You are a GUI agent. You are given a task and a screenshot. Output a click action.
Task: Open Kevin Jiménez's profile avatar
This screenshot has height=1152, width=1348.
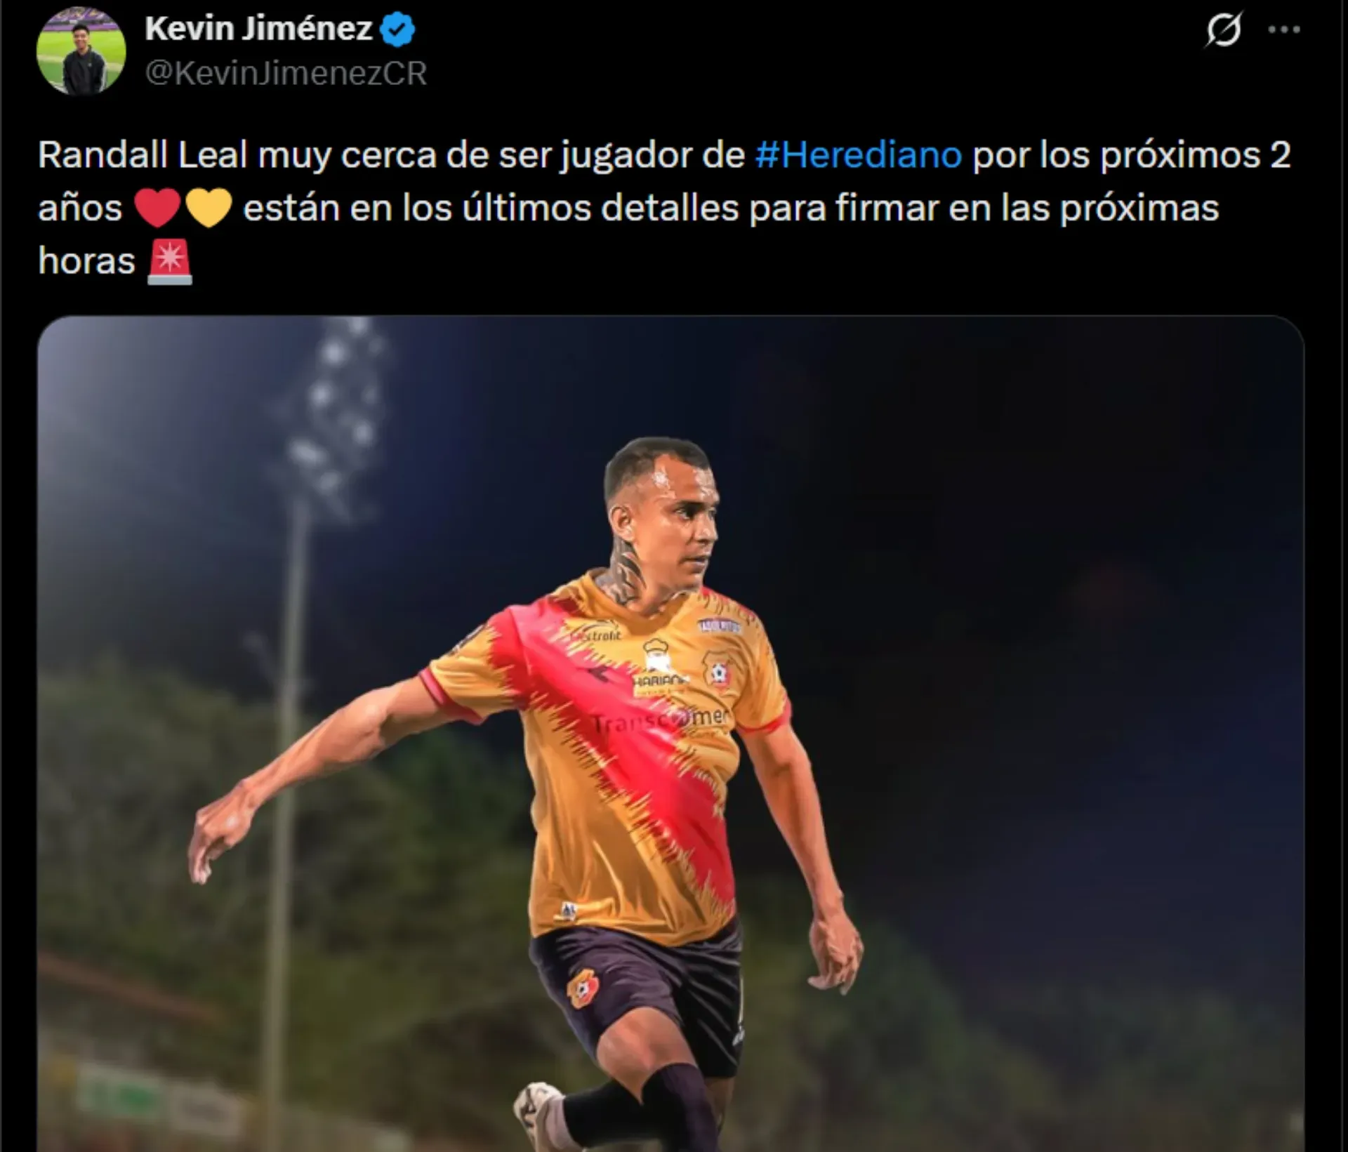pos(81,51)
